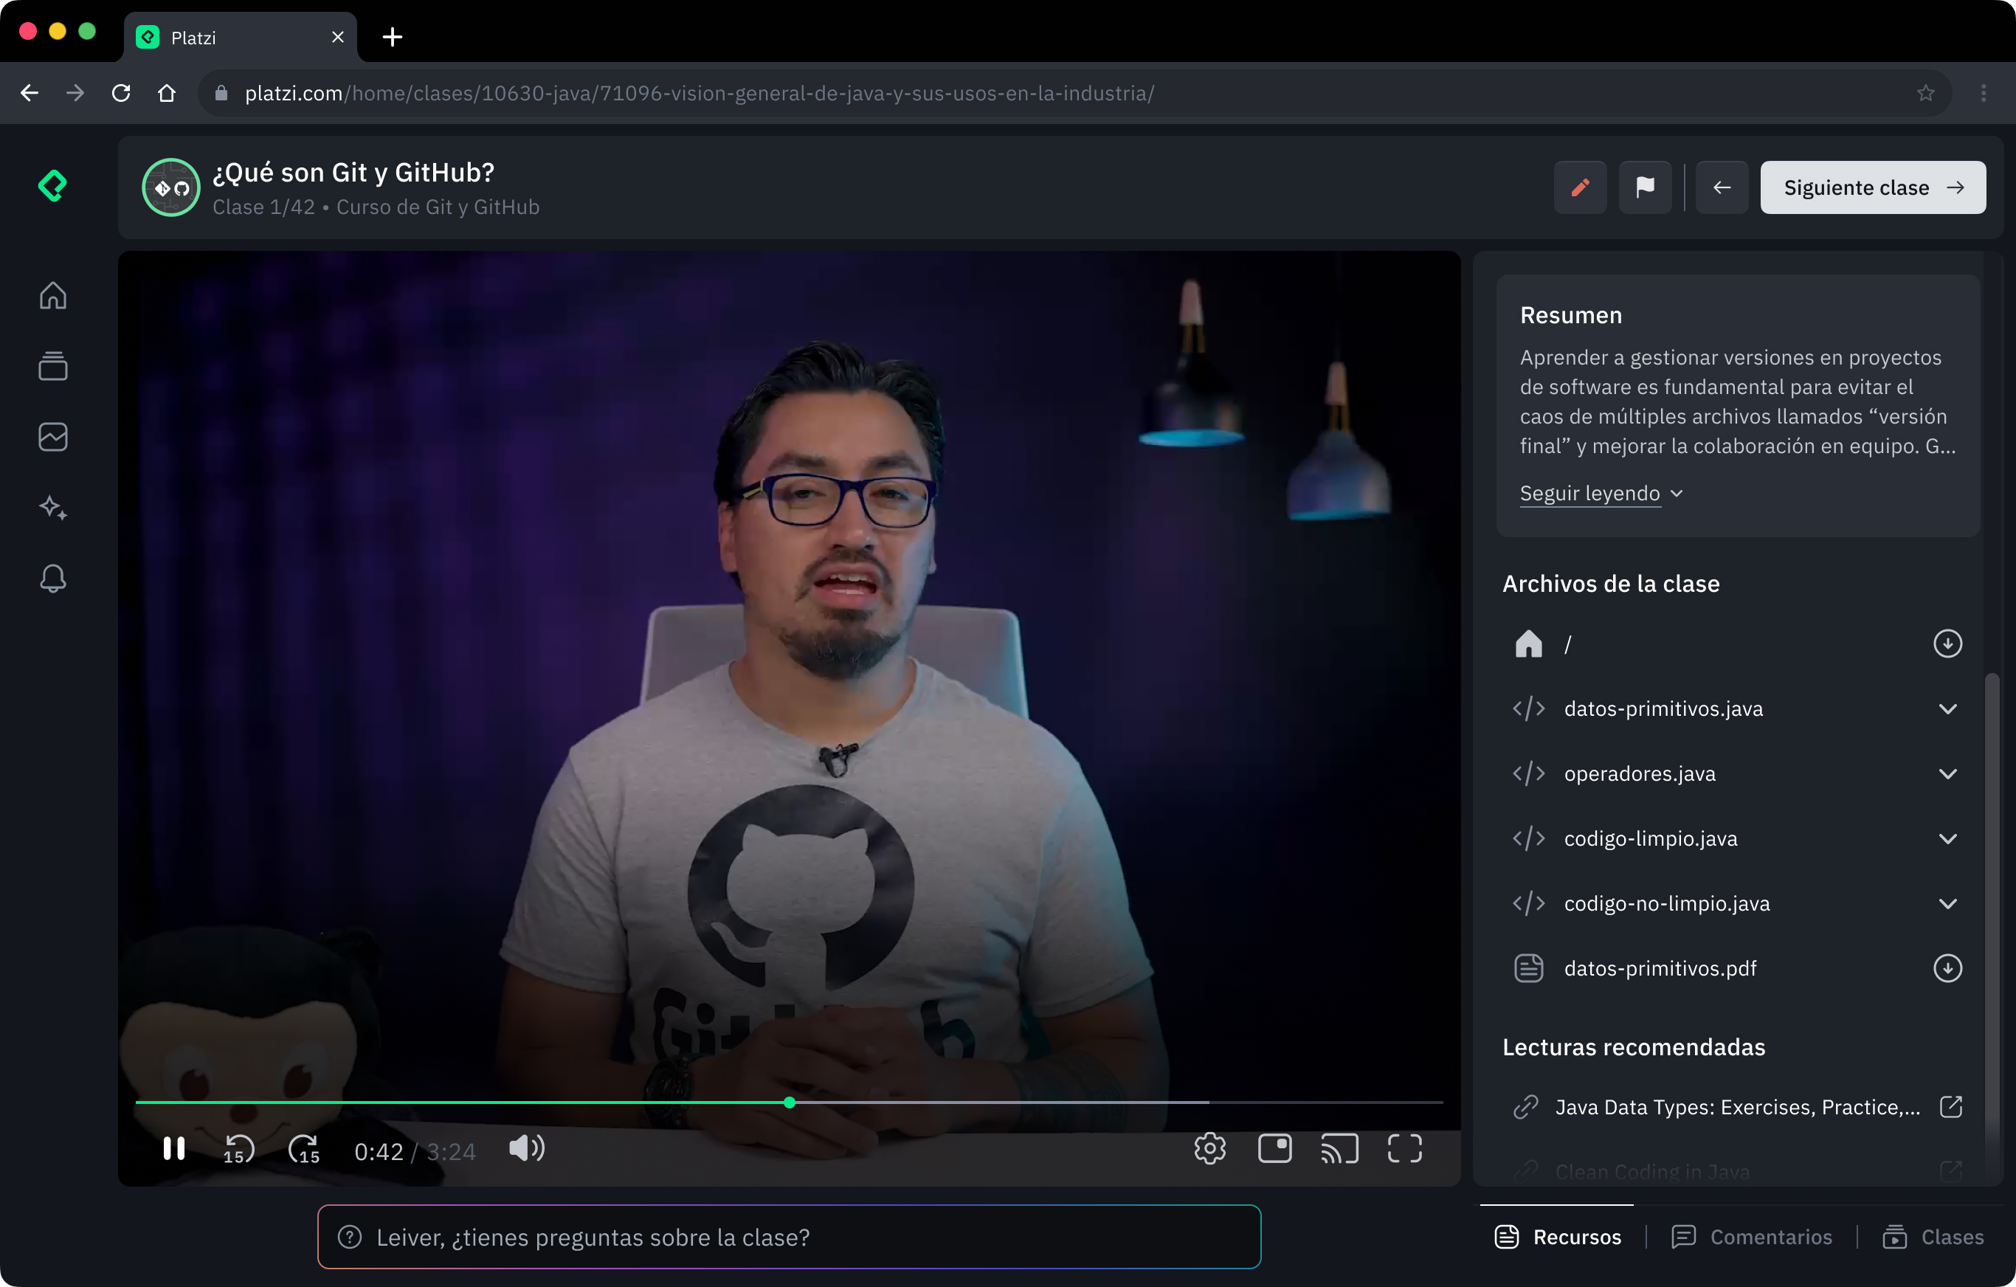Toggle fullscreen video mode
2016x1287 pixels.
pos(1404,1148)
